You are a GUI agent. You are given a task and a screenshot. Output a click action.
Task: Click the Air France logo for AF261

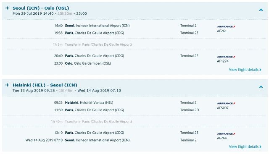tap(226, 26)
